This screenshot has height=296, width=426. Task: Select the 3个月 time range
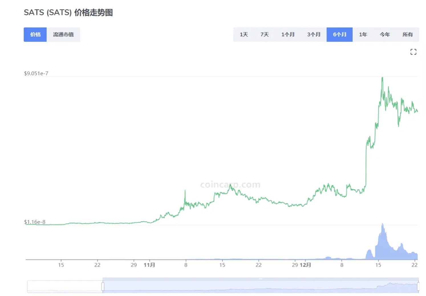click(x=314, y=34)
